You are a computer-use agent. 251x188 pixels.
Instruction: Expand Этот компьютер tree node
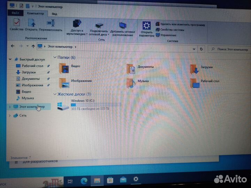10,107
